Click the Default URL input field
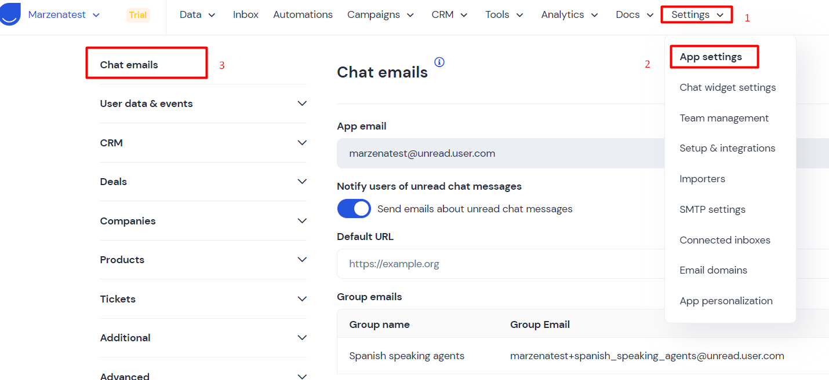The height and width of the screenshot is (380, 829). tap(583, 264)
